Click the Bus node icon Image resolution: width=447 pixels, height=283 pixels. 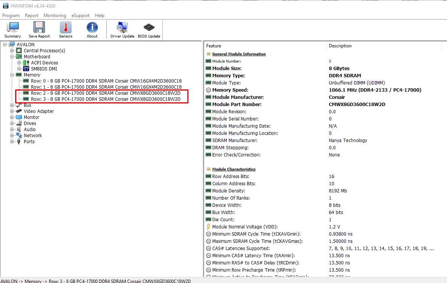19,105
